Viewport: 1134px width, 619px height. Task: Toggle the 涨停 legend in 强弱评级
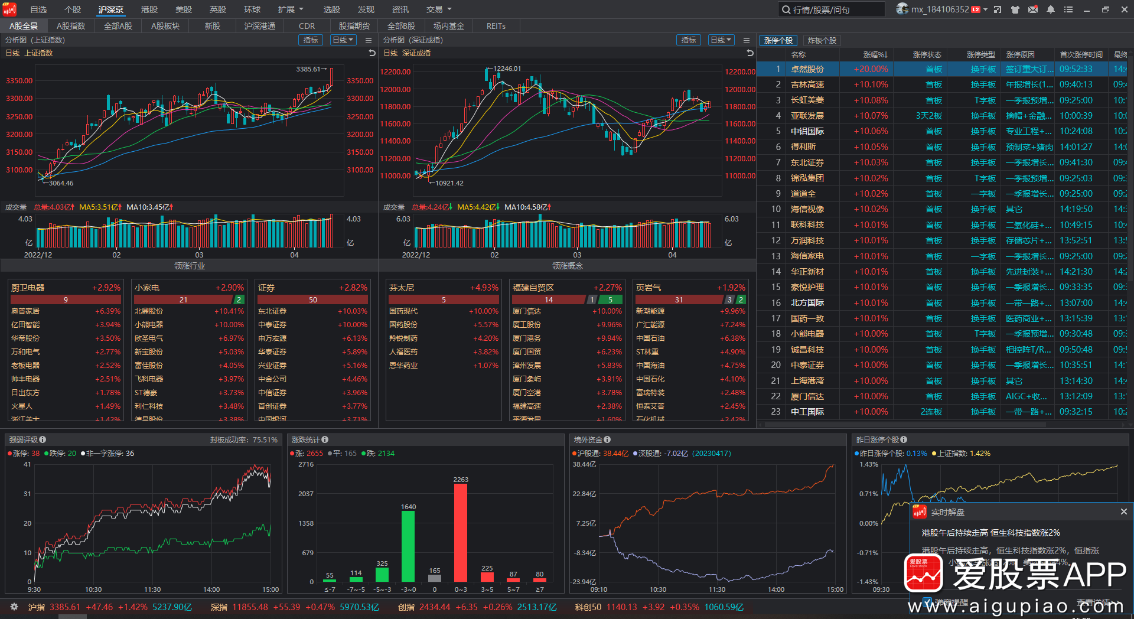click(24, 454)
